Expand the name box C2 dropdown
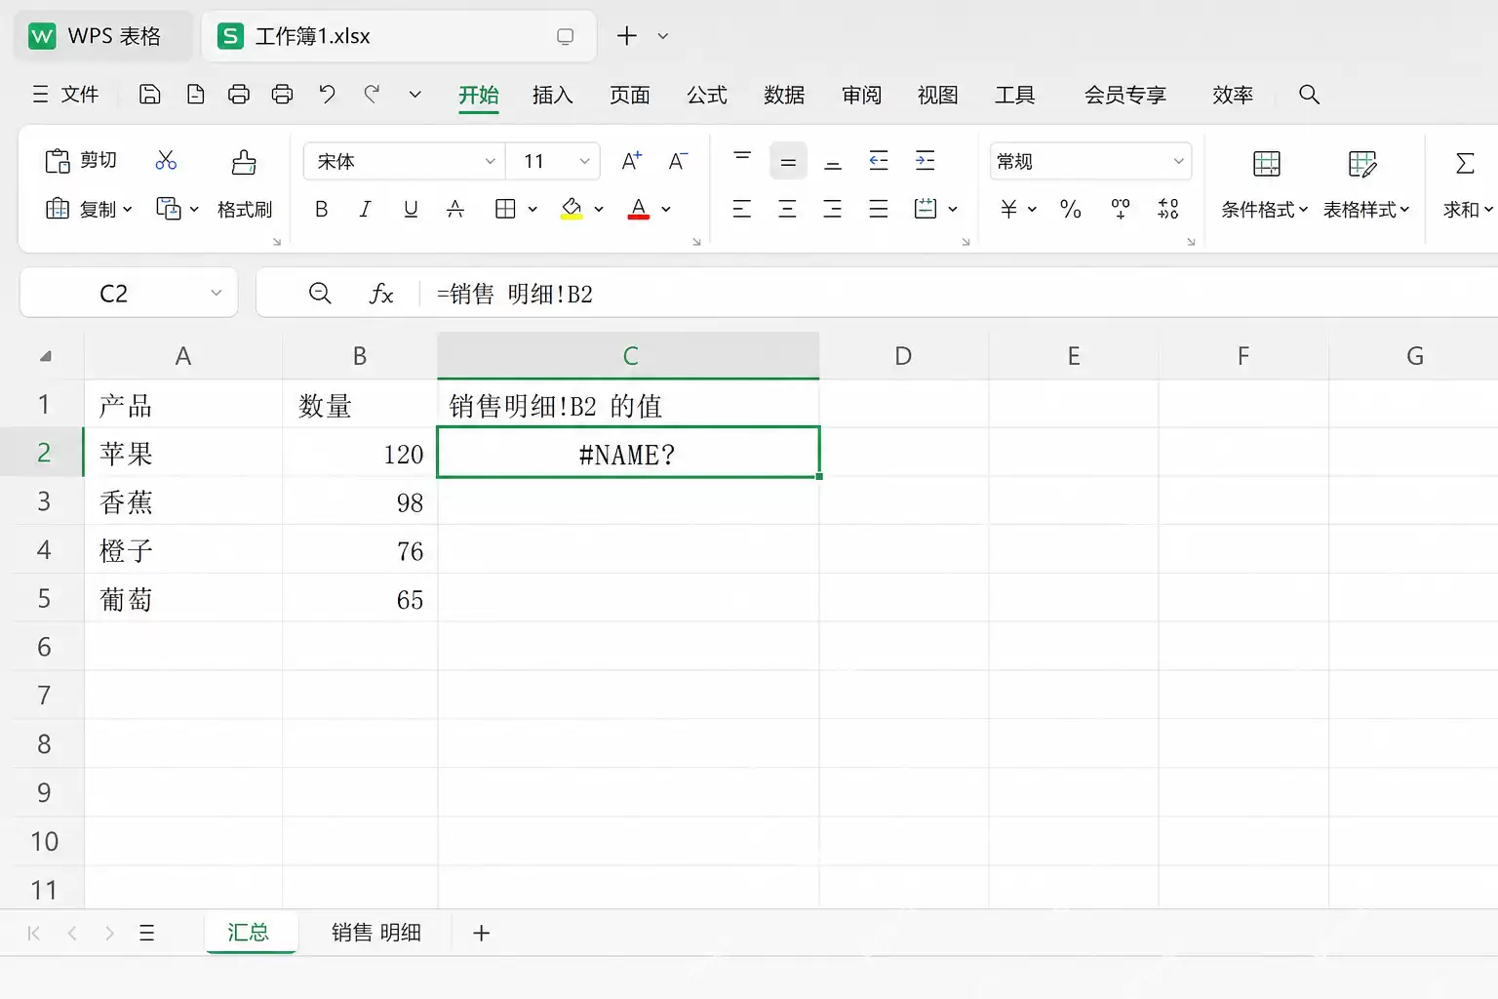The height and width of the screenshot is (999, 1498). [216, 293]
